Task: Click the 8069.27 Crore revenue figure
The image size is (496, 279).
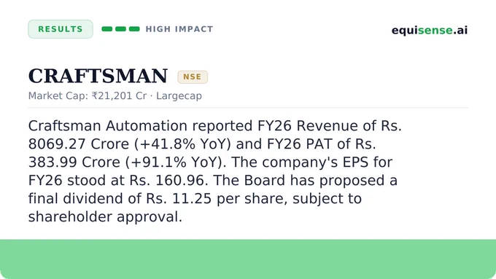Action: [79, 144]
